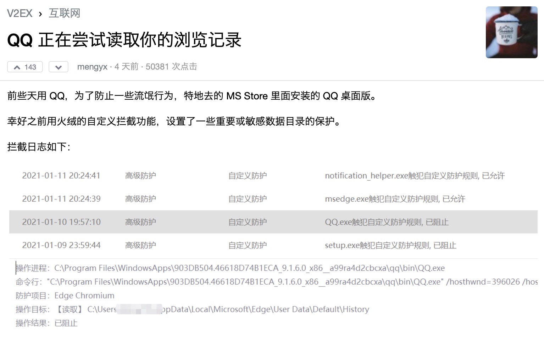
Task: Click the 命令行 command line text
Action: coord(277,282)
